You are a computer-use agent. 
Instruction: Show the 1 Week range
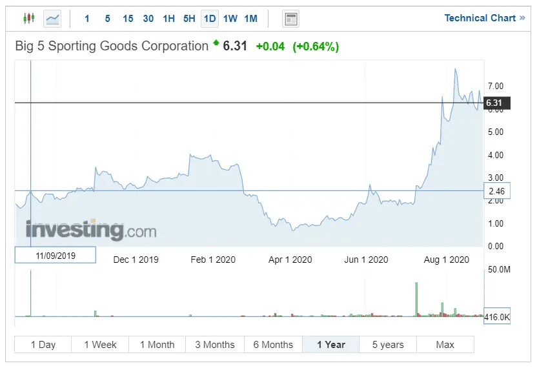(x=100, y=344)
